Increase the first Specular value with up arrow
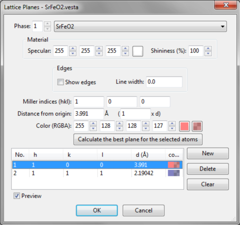The width and height of the screenshot is (240, 225). [x=73, y=48]
